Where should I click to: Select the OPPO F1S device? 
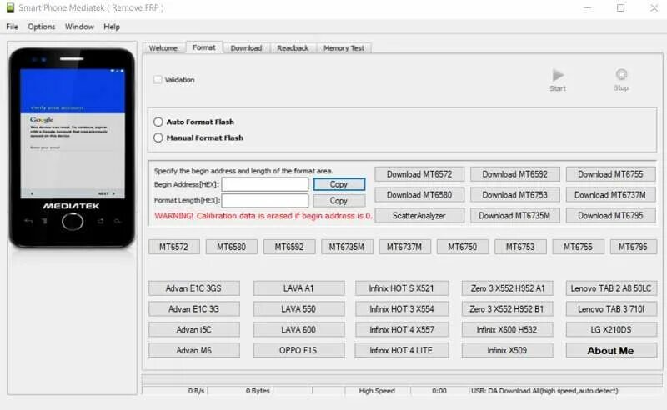[x=298, y=351]
